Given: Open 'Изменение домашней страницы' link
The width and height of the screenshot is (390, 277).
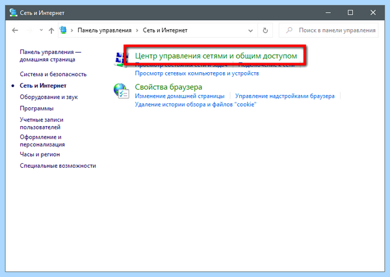Looking at the screenshot, I should pos(179,96).
